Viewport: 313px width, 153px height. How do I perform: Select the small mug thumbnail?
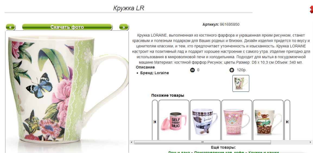coord(241,83)
